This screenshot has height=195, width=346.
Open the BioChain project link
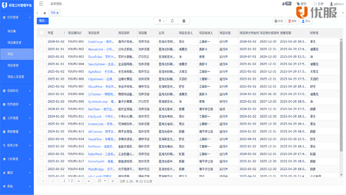tap(101, 109)
